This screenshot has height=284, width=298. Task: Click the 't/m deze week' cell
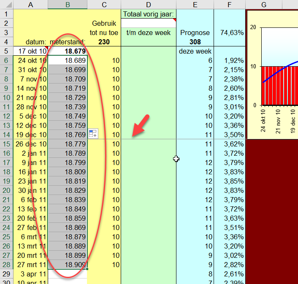point(149,32)
